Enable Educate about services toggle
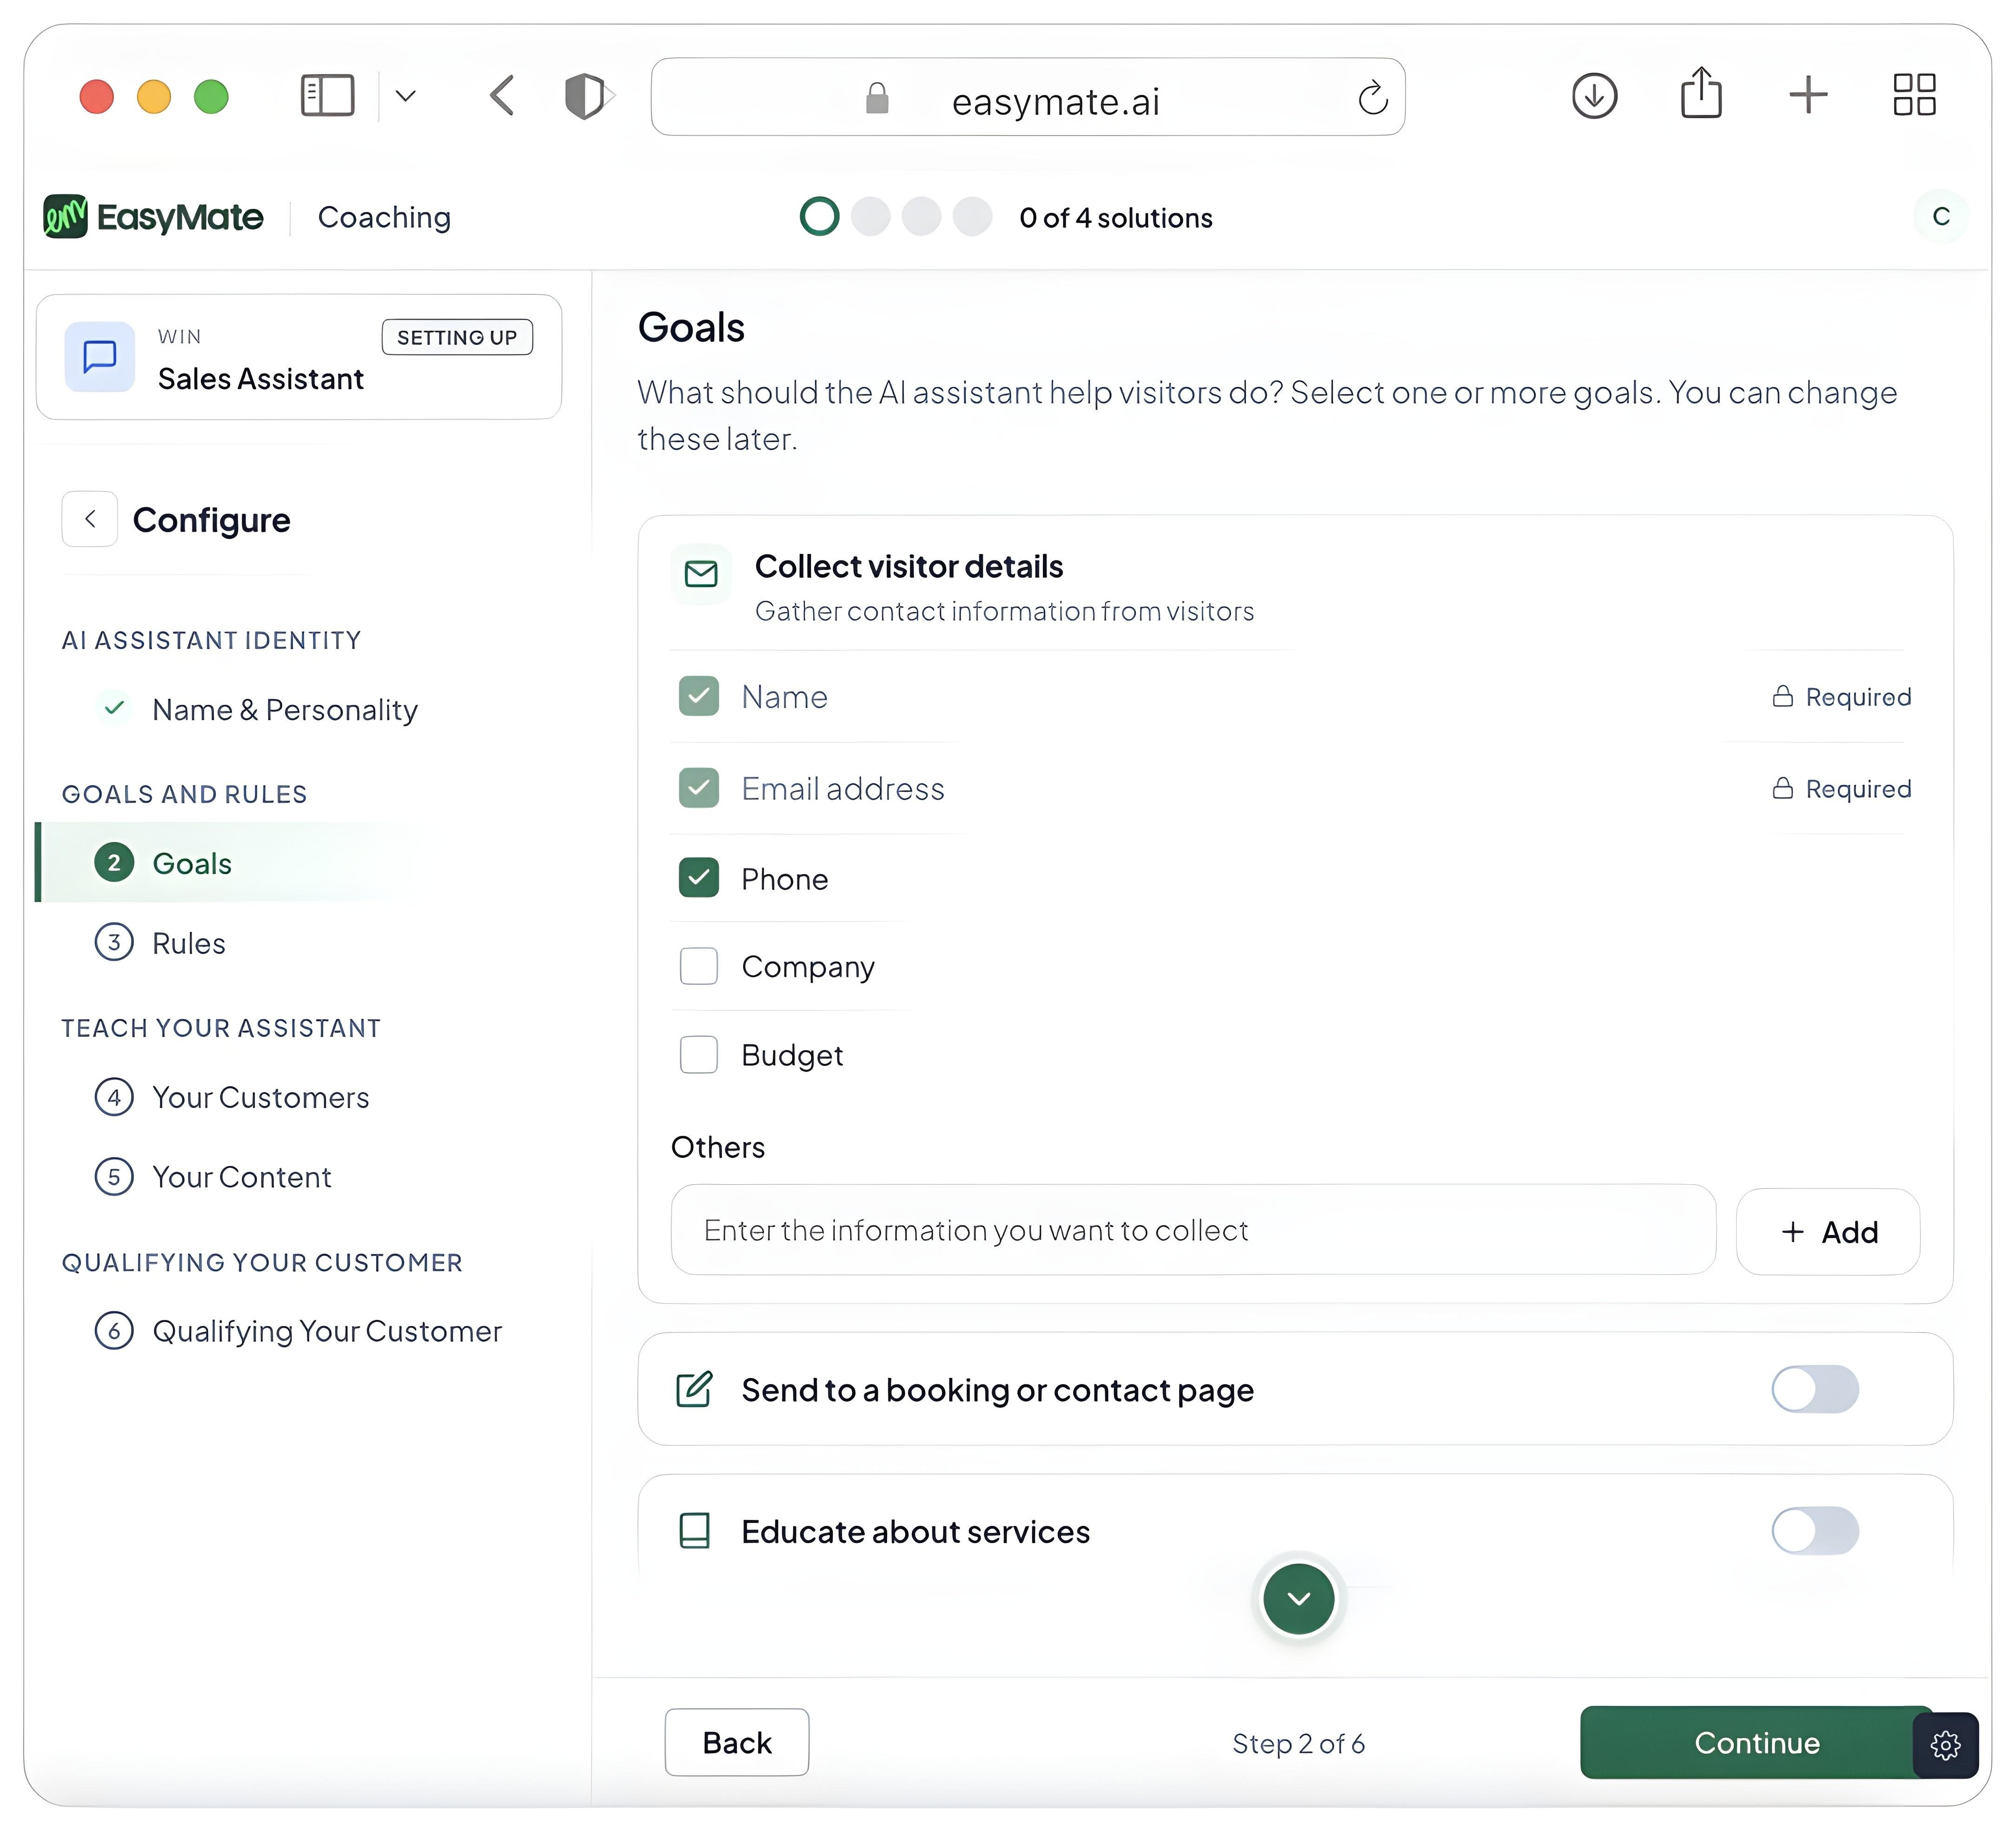Screen dimensions: 2016x1830 pos(1814,1531)
